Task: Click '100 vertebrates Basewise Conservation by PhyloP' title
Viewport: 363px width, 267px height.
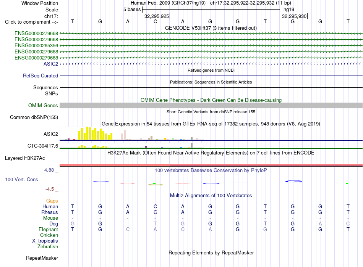Action: (x=211, y=170)
